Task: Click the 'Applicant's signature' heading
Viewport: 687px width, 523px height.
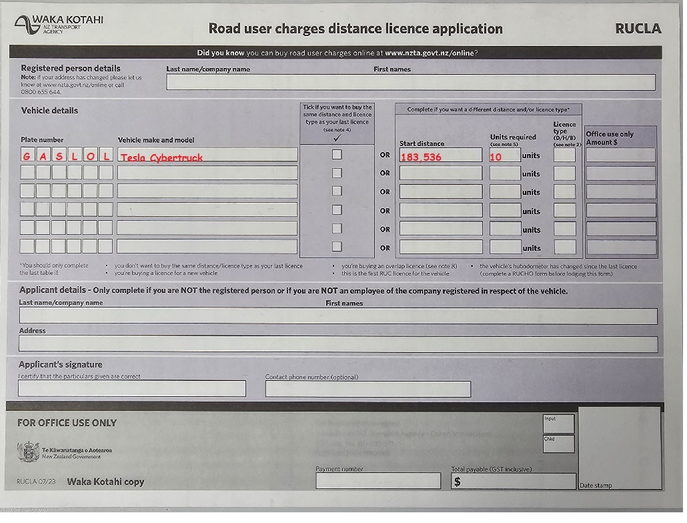Action: pos(61,364)
